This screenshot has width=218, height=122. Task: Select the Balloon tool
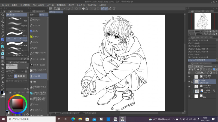3,85
